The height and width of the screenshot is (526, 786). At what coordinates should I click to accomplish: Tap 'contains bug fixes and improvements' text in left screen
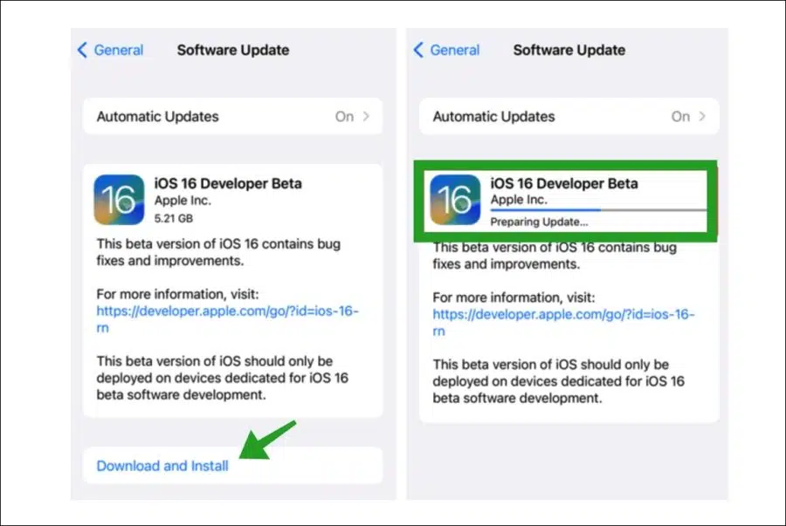(218, 252)
